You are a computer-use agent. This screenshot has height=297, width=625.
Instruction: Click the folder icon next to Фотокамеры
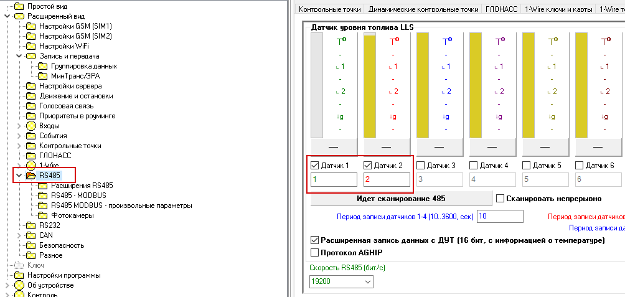pos(43,215)
